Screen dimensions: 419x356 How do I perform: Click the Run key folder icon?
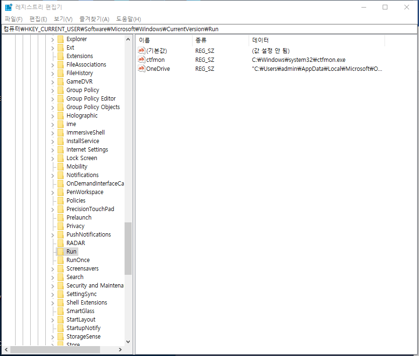[x=60, y=252]
